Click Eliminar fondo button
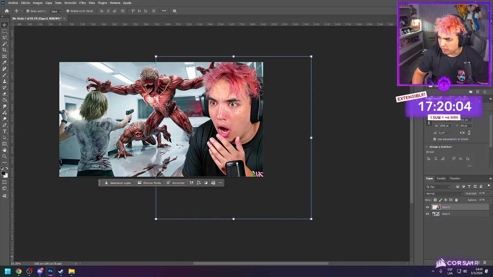Viewport: 493px width, 277px height. (149, 183)
